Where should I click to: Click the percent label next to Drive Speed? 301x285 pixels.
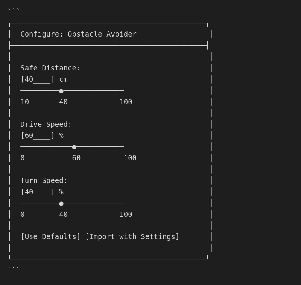point(61,135)
